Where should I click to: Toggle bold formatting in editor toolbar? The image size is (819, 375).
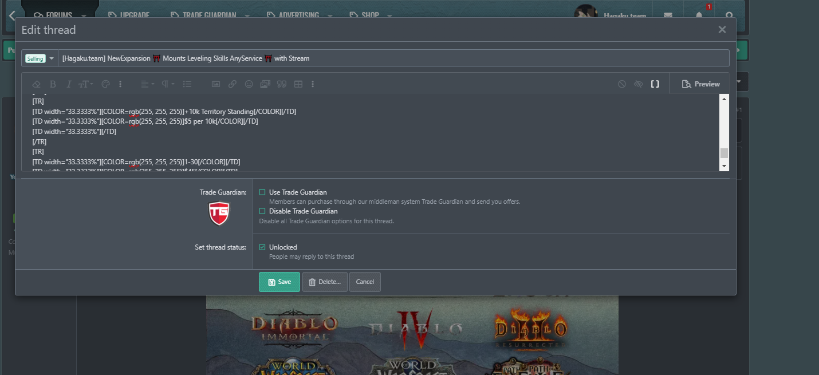53,84
